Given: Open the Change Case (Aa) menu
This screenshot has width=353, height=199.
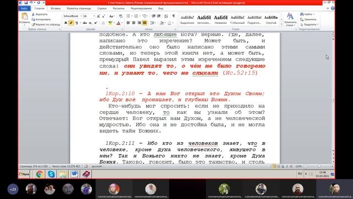Looking at the screenshot, I should click(x=111, y=16).
